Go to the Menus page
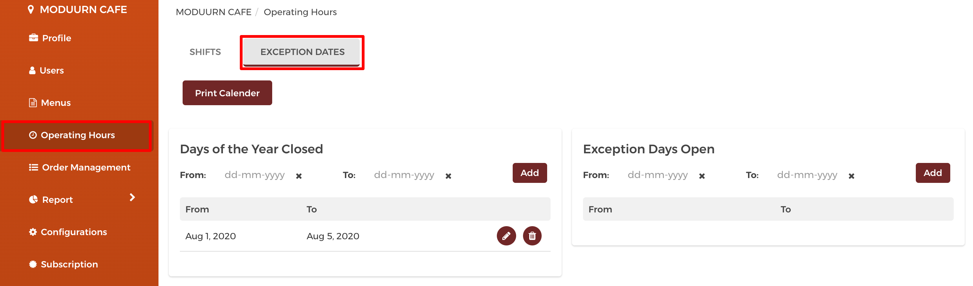The width and height of the screenshot is (973, 286). point(50,103)
